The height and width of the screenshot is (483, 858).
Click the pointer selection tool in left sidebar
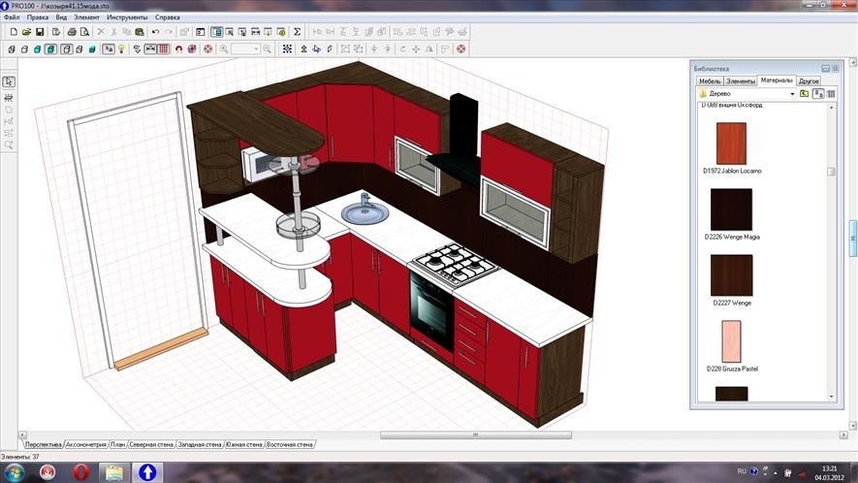(x=9, y=81)
